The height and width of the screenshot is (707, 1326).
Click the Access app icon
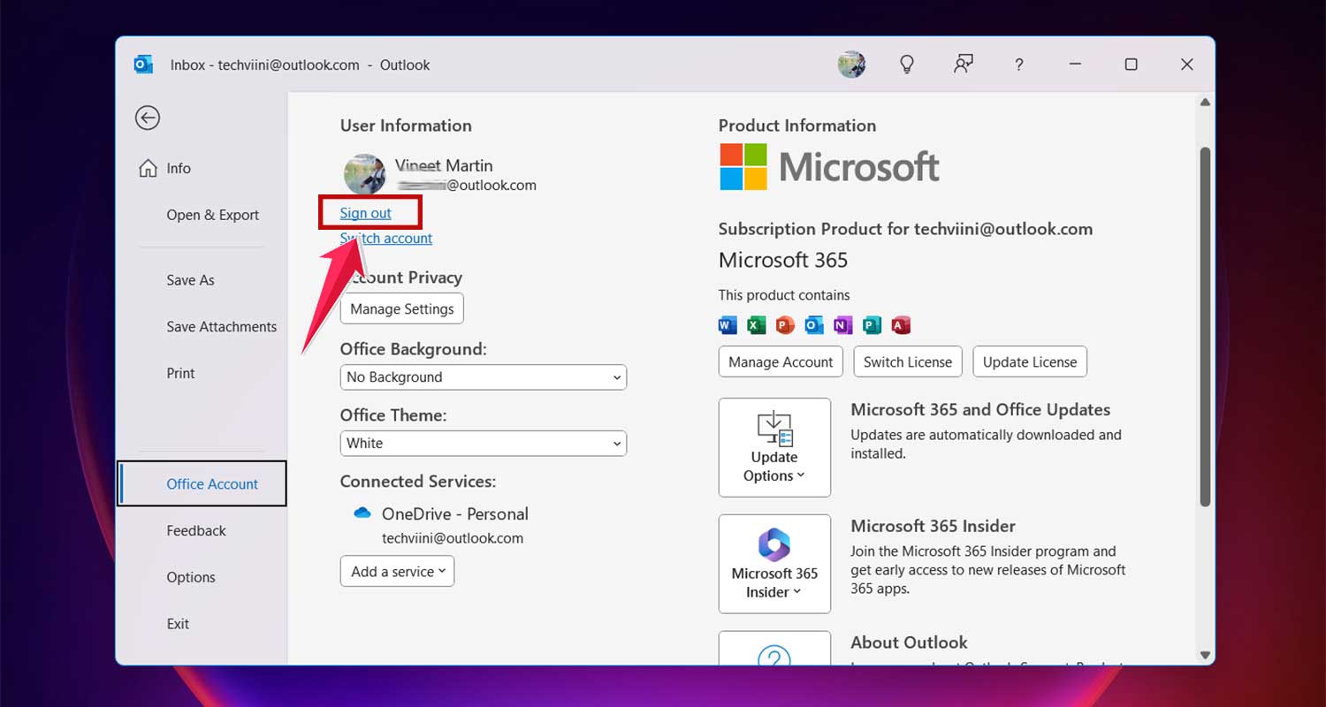[x=900, y=324]
